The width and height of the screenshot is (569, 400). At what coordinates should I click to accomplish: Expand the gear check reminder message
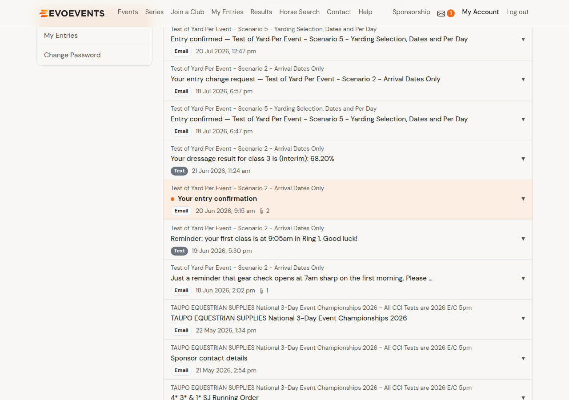[x=523, y=278]
